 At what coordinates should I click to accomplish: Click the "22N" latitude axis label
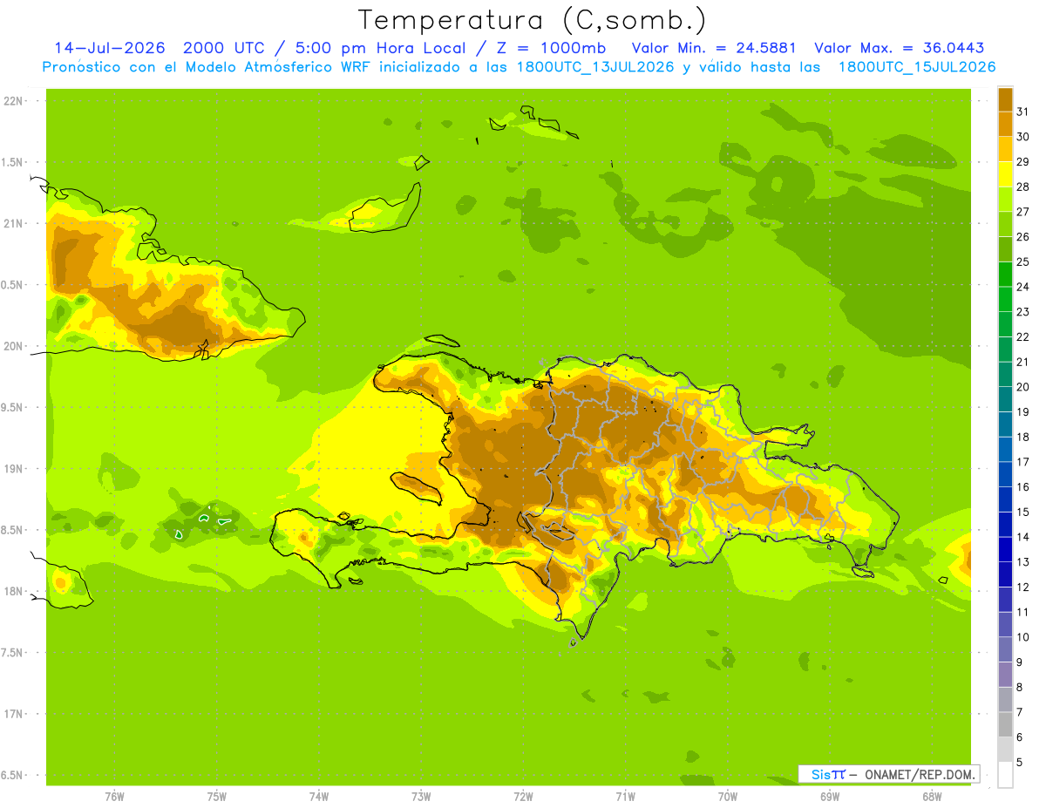click(x=12, y=100)
